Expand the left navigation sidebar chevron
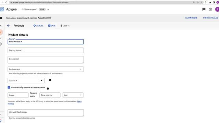This screenshot has width=219, height=123. point(1,26)
